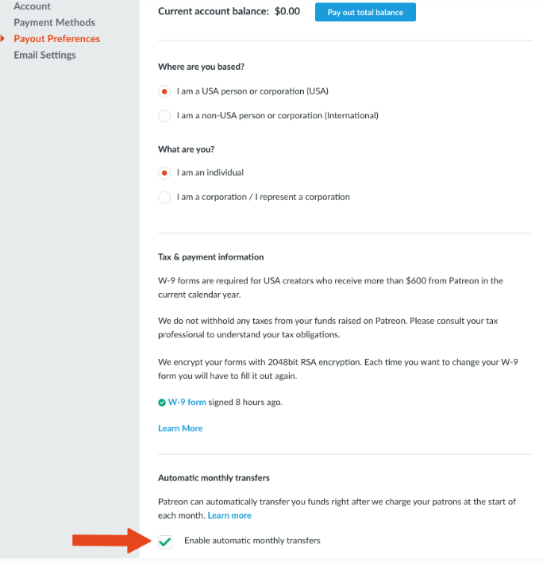Switch to Email Settings in sidebar
This screenshot has height=563, width=543.
tap(44, 55)
